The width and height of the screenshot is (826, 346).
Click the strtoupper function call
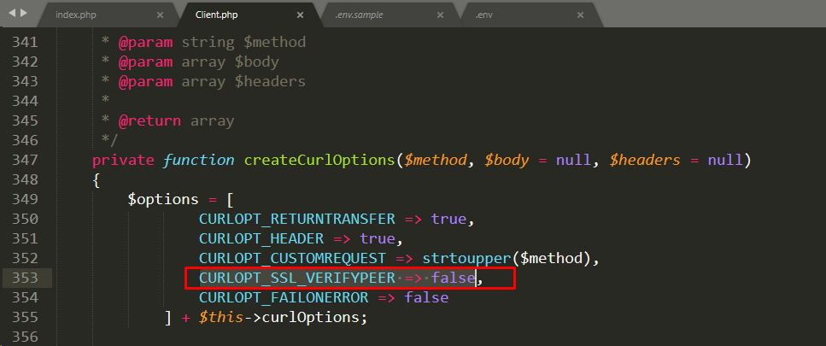[466, 258]
